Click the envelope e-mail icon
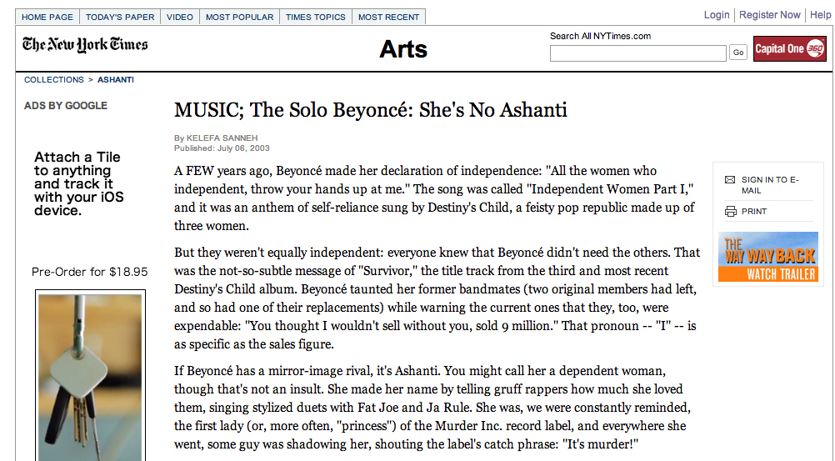The height and width of the screenshot is (461, 835). pyautogui.click(x=729, y=179)
